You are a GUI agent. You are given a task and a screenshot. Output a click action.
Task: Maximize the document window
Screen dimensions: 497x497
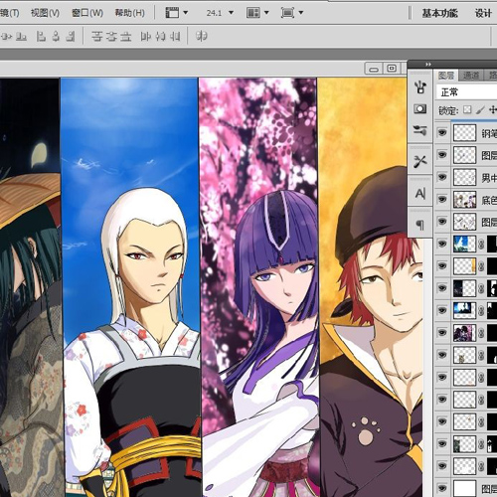tap(392, 69)
